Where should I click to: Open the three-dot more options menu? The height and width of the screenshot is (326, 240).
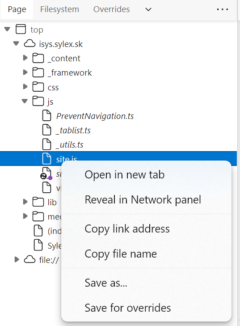222,9
